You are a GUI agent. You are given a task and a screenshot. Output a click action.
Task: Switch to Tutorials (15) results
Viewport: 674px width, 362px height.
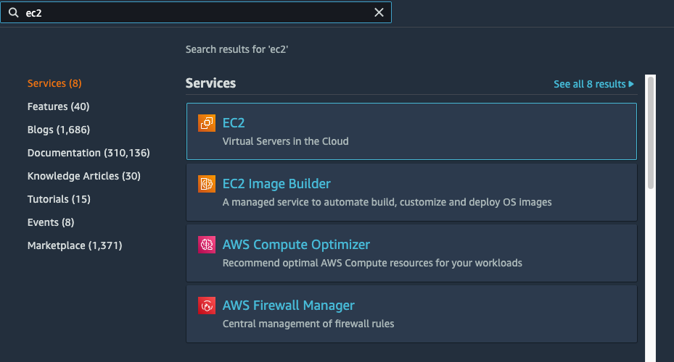pyautogui.click(x=59, y=199)
